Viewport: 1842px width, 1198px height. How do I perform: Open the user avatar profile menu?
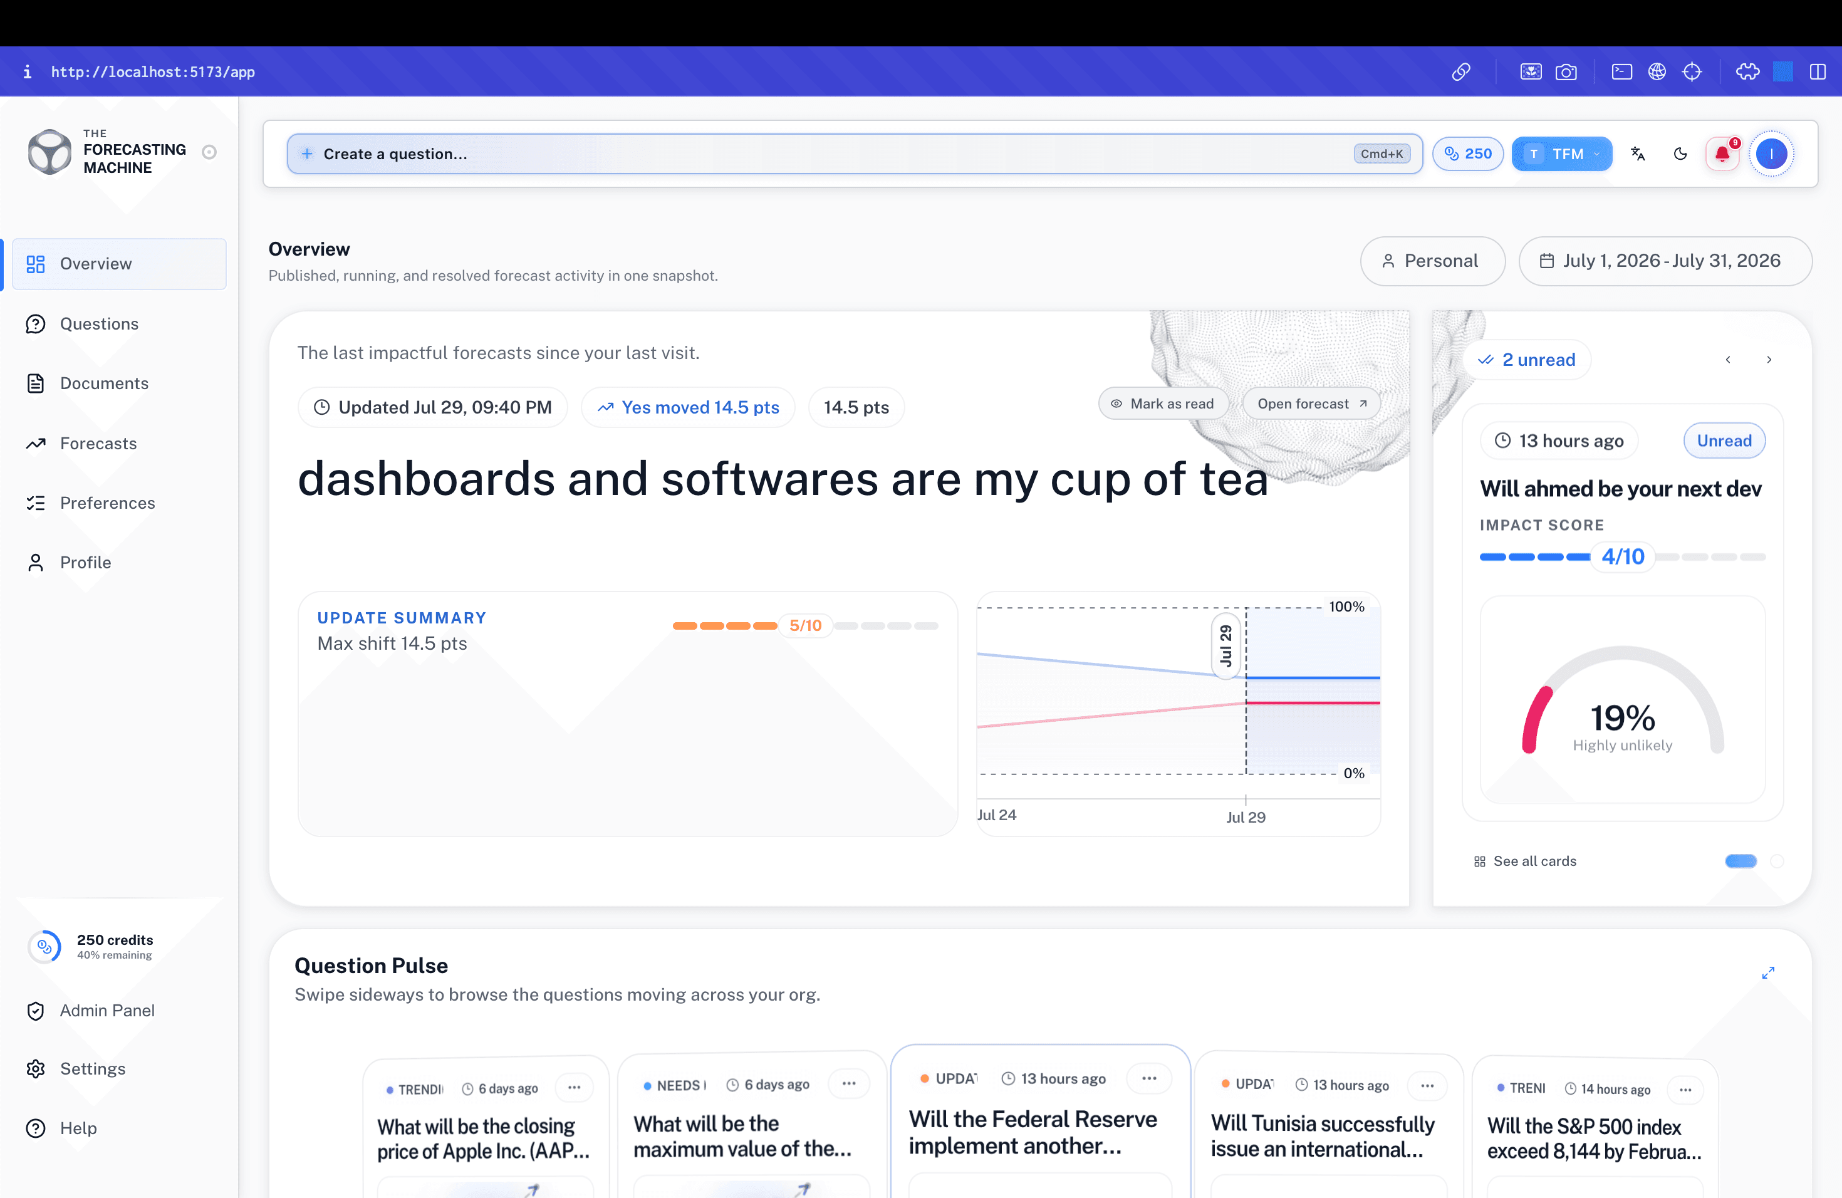[1771, 154]
